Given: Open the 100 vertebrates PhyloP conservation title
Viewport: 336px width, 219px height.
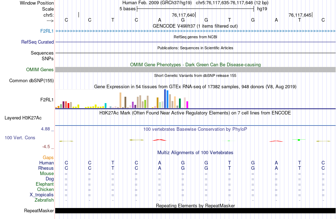Looking at the screenshot, I should (195, 129).
